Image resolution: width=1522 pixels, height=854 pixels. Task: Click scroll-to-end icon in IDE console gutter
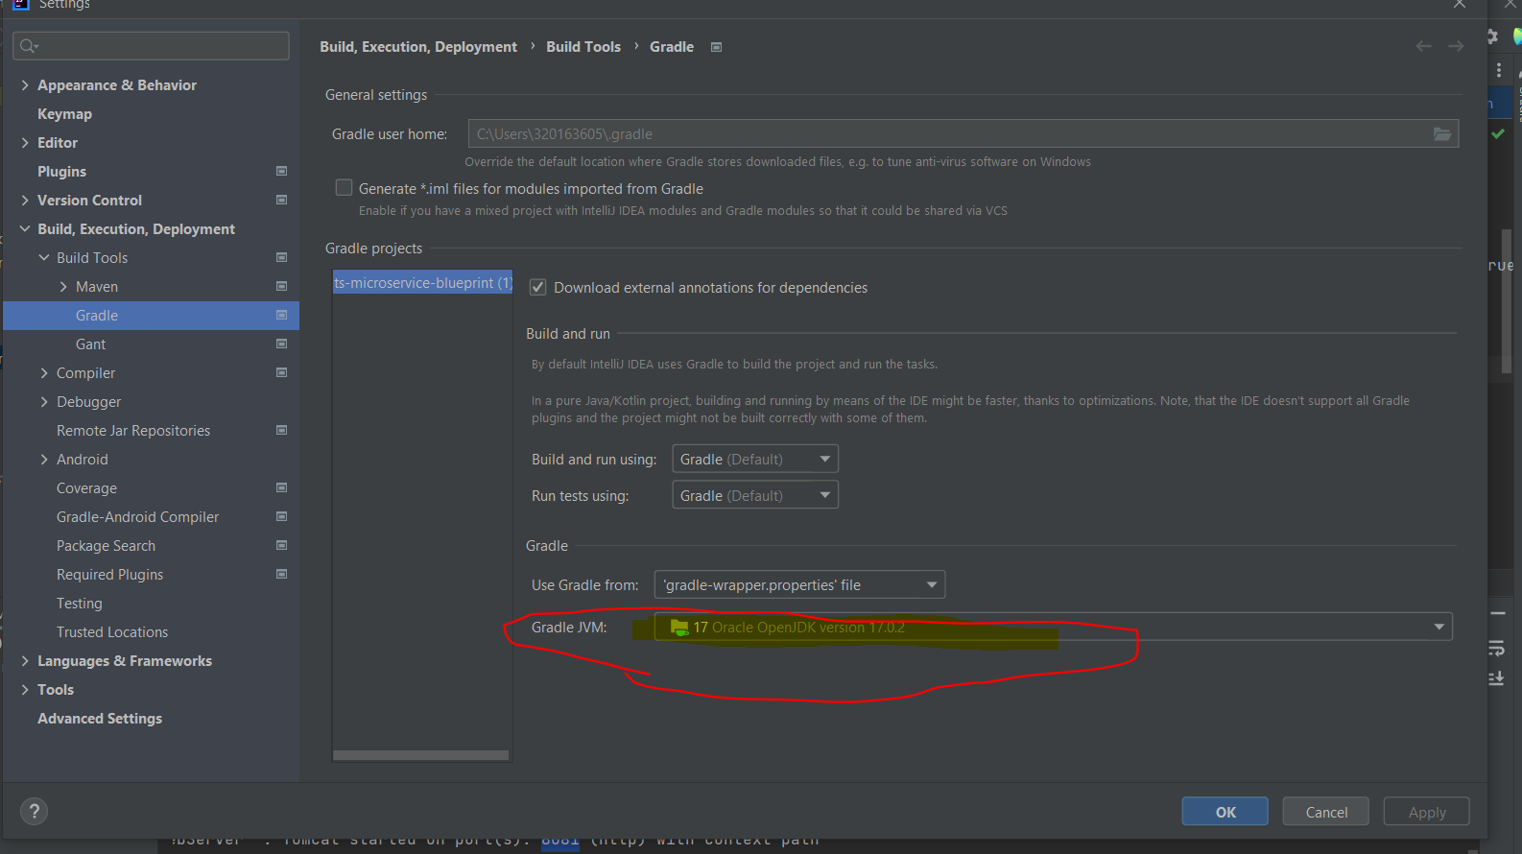[1496, 678]
